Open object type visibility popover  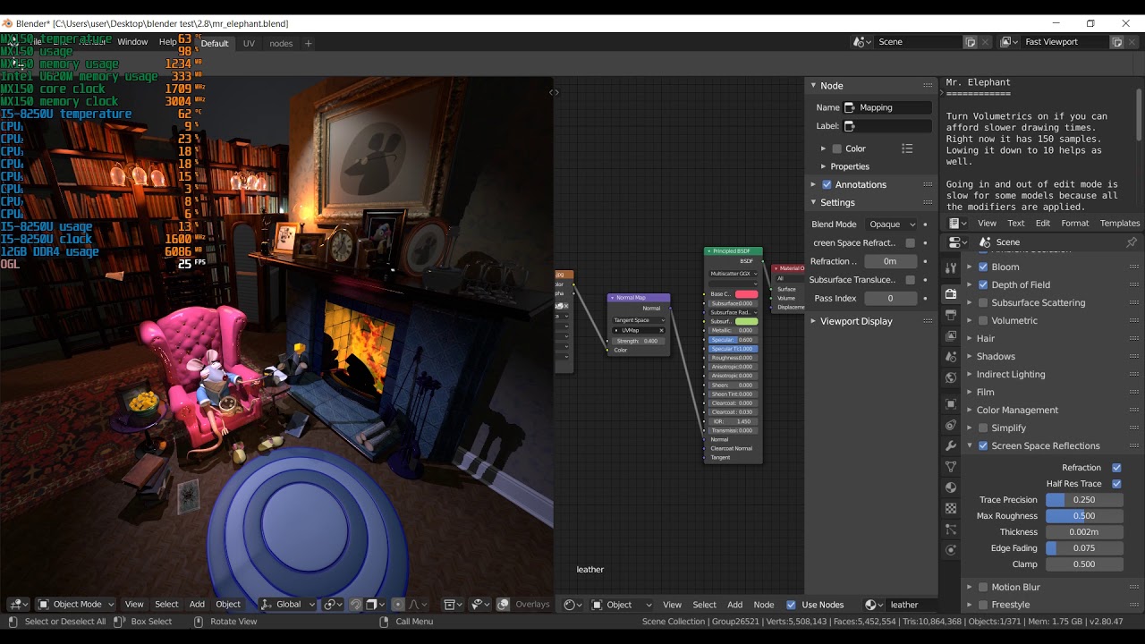click(x=452, y=605)
